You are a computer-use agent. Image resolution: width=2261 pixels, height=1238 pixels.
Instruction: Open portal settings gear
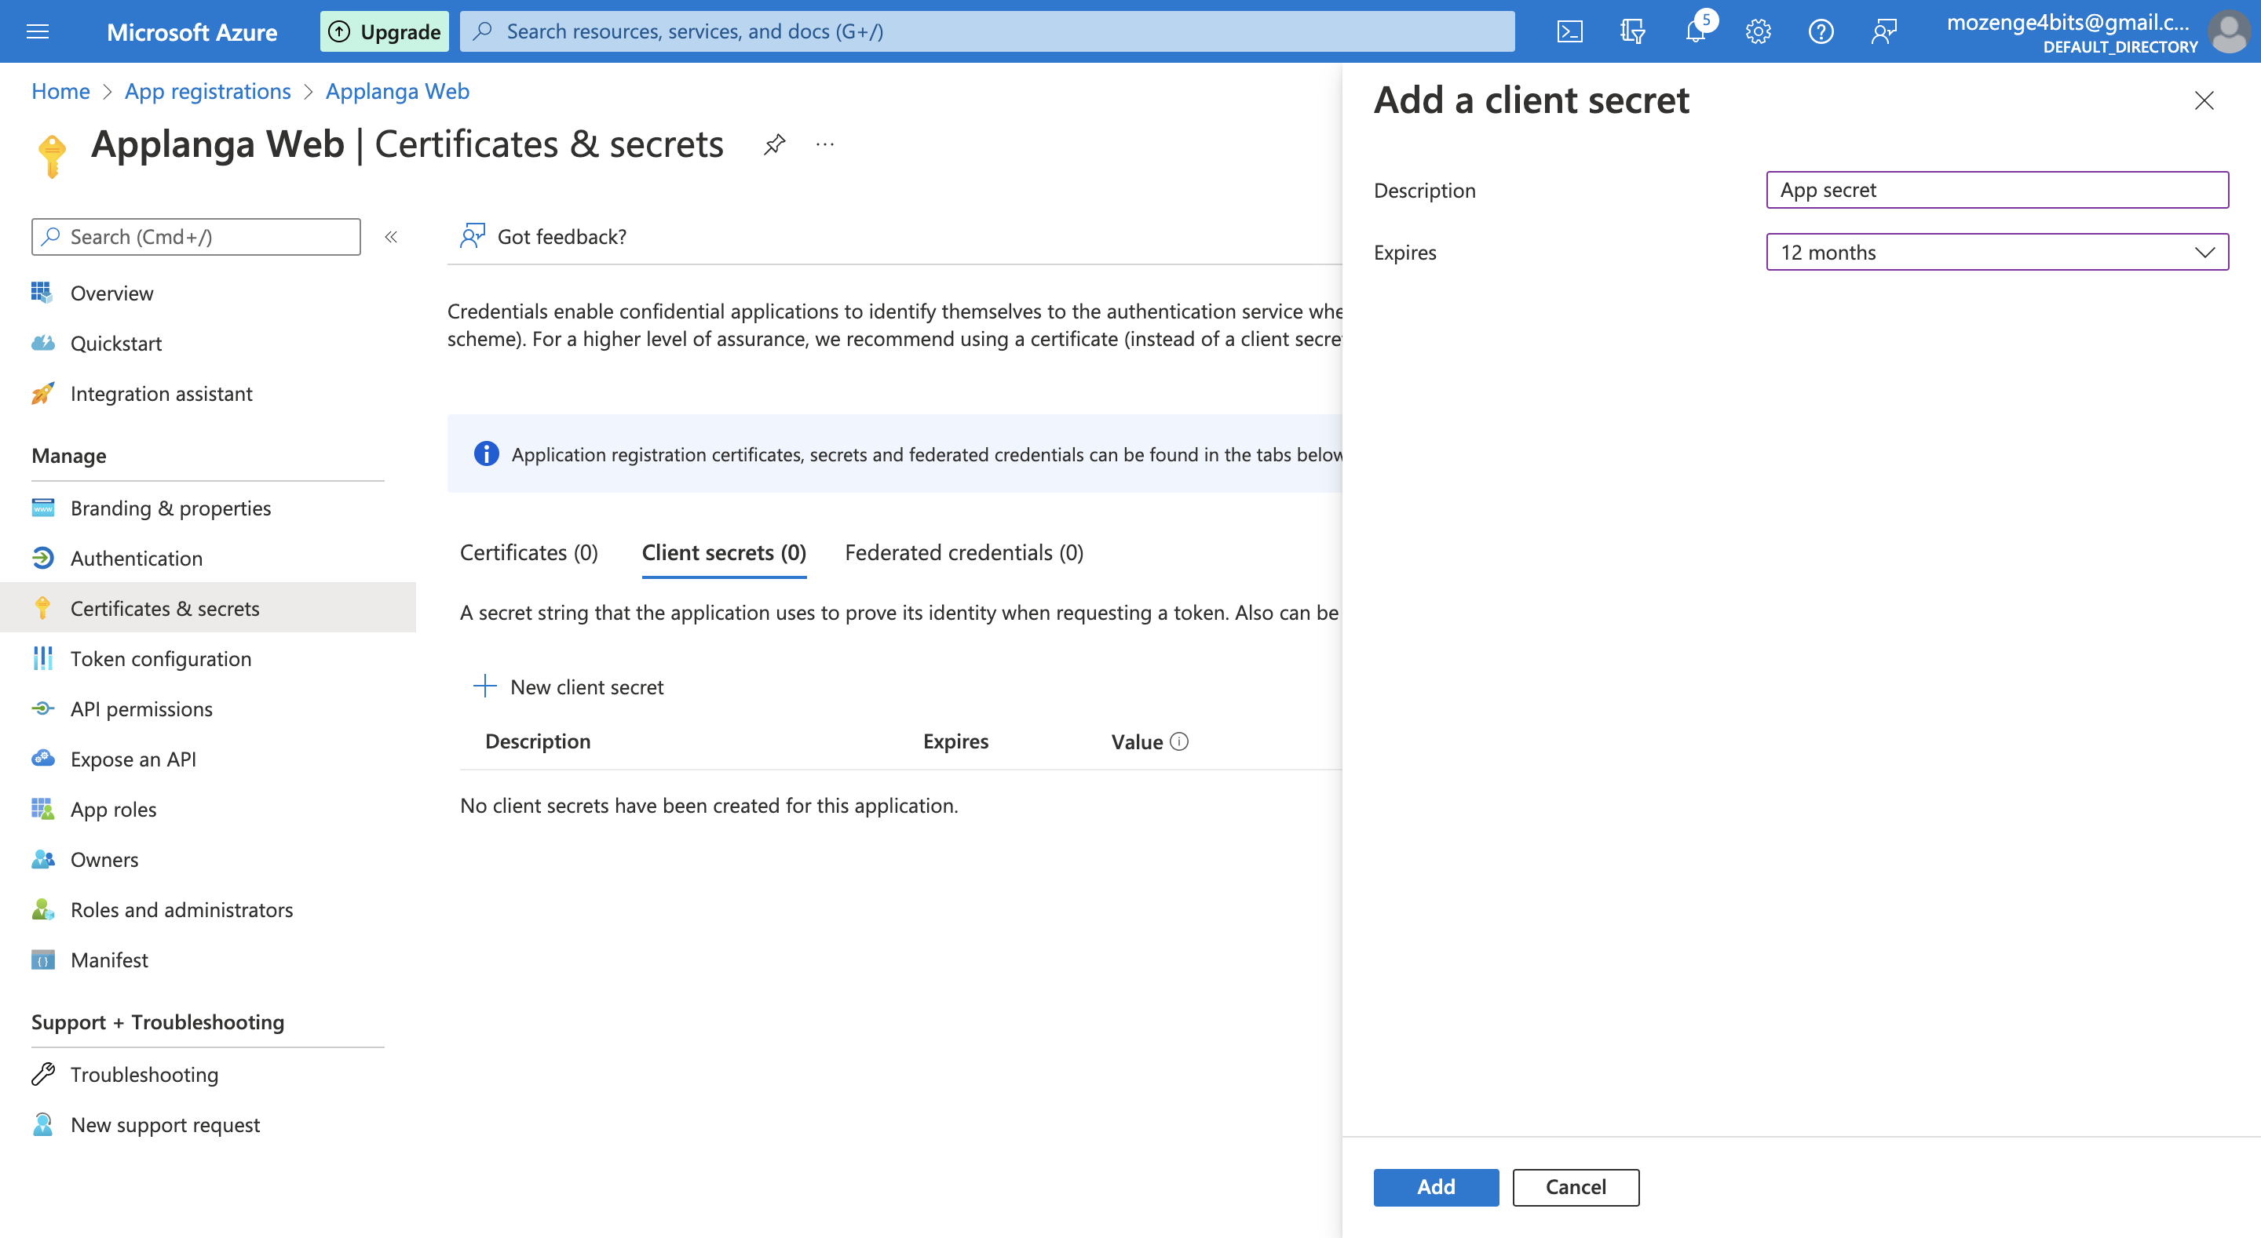coord(1758,31)
